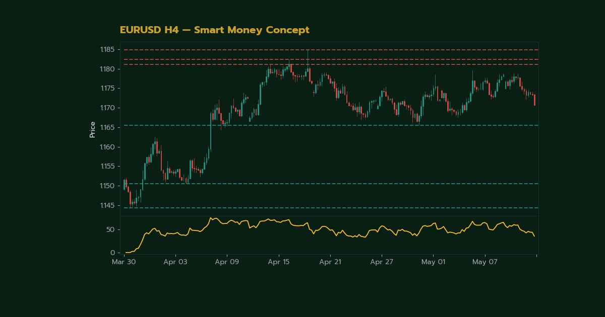Click the 'May 01' date label
The height and width of the screenshot is (317, 605).
point(434,262)
